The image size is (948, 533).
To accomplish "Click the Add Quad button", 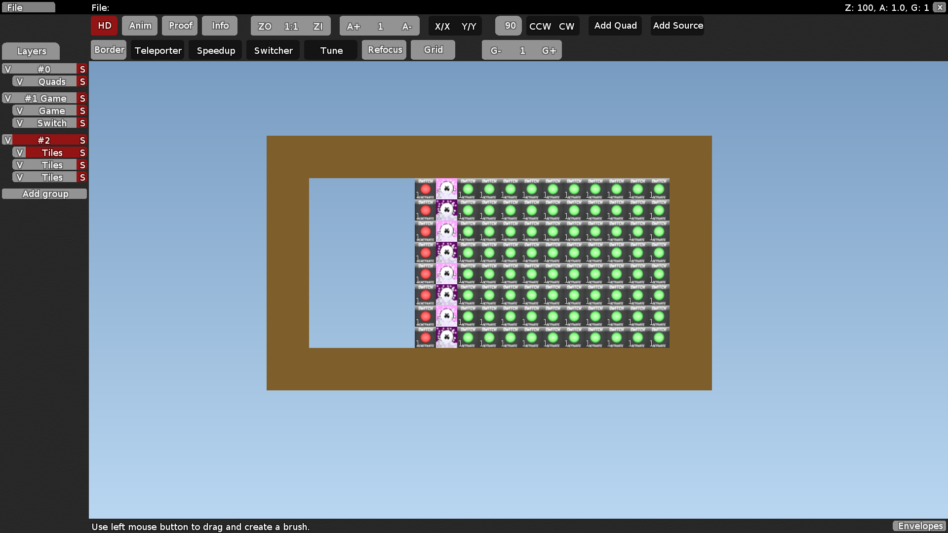I will pyautogui.click(x=615, y=26).
